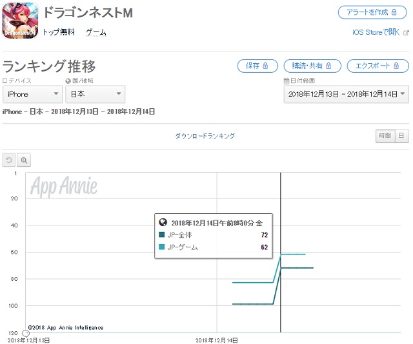Click the Dragon Nest M app icon
Screen dimensions: 413x344
click(20, 21)
